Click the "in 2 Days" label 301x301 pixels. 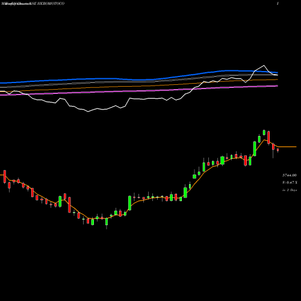point(290,190)
